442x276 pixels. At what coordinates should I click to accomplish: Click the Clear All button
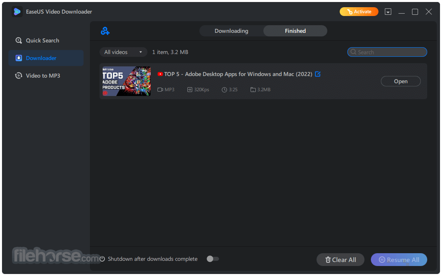(x=340, y=260)
